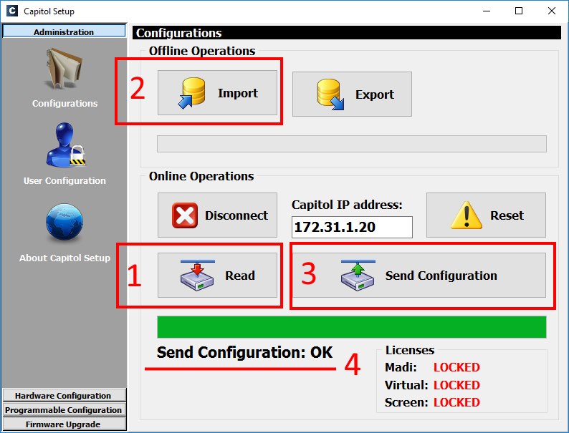
Task: Click the Read button label
Action: (x=240, y=276)
